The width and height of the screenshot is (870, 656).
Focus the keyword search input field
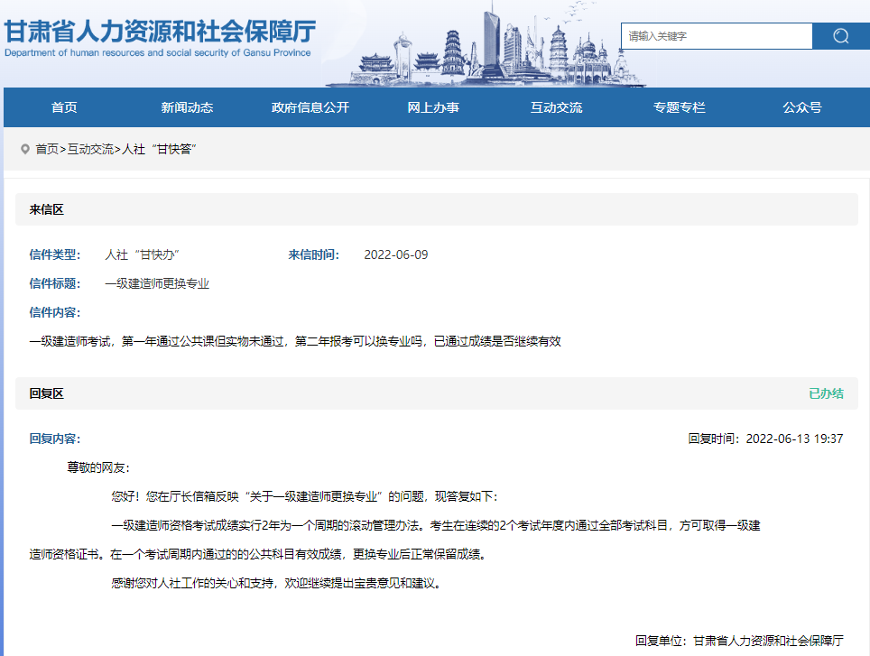point(717,36)
